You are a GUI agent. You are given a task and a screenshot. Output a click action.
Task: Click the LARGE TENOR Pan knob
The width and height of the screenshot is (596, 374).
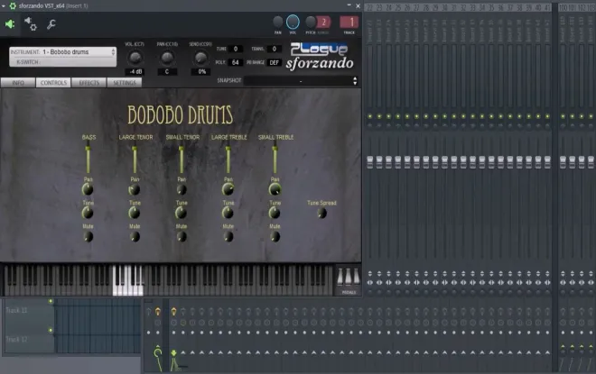(x=135, y=189)
